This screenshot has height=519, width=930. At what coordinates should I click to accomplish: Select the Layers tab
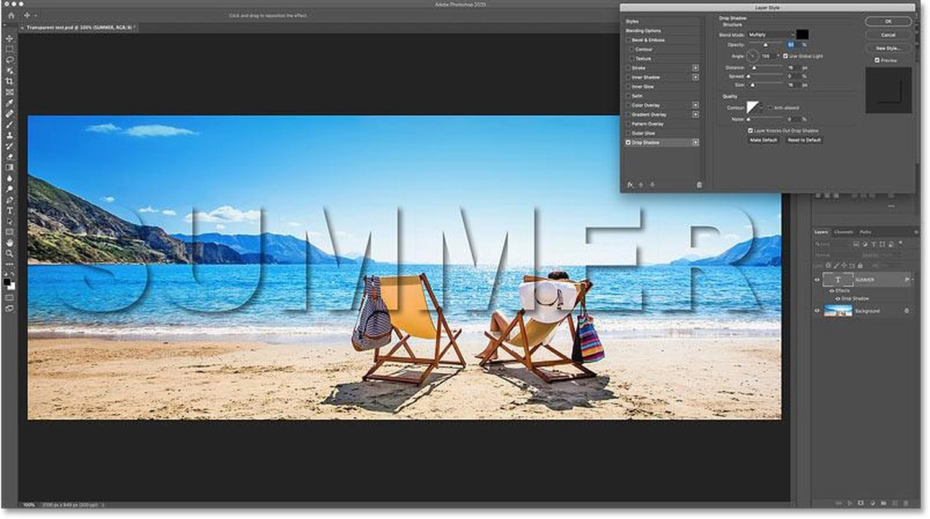pos(821,232)
